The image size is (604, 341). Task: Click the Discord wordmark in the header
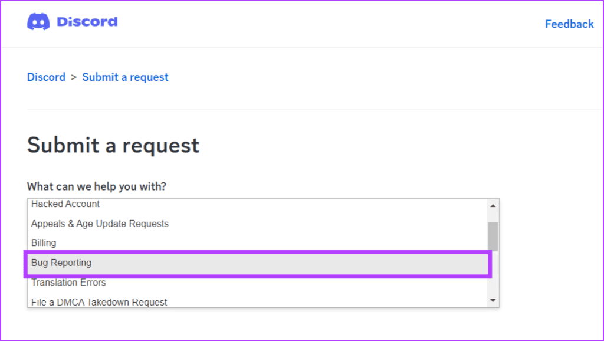[87, 22]
